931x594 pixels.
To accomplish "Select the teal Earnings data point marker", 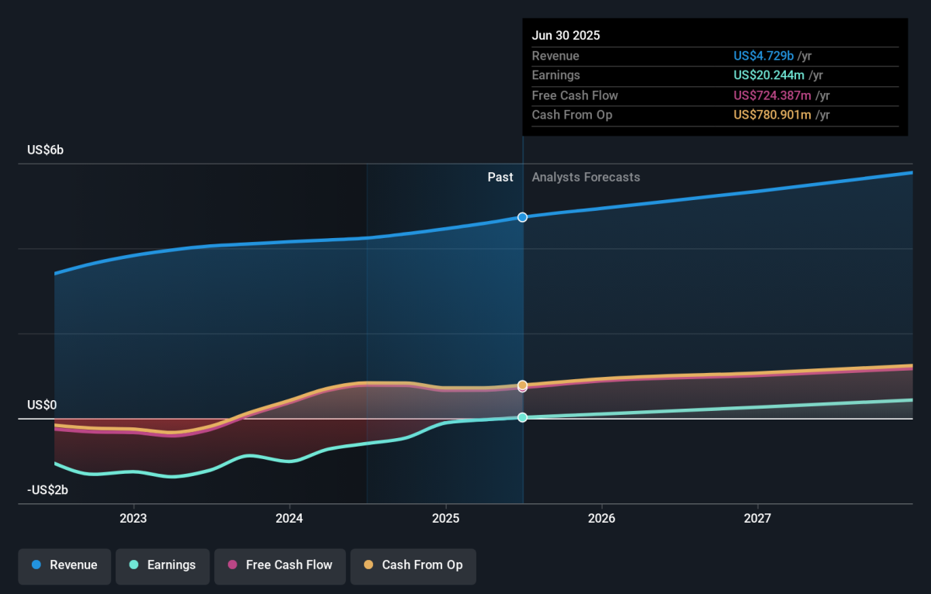I will (x=522, y=417).
